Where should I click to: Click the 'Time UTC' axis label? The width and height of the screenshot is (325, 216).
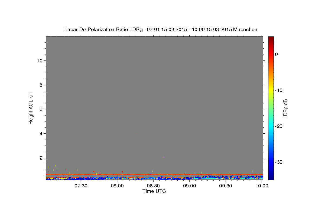(154, 191)
